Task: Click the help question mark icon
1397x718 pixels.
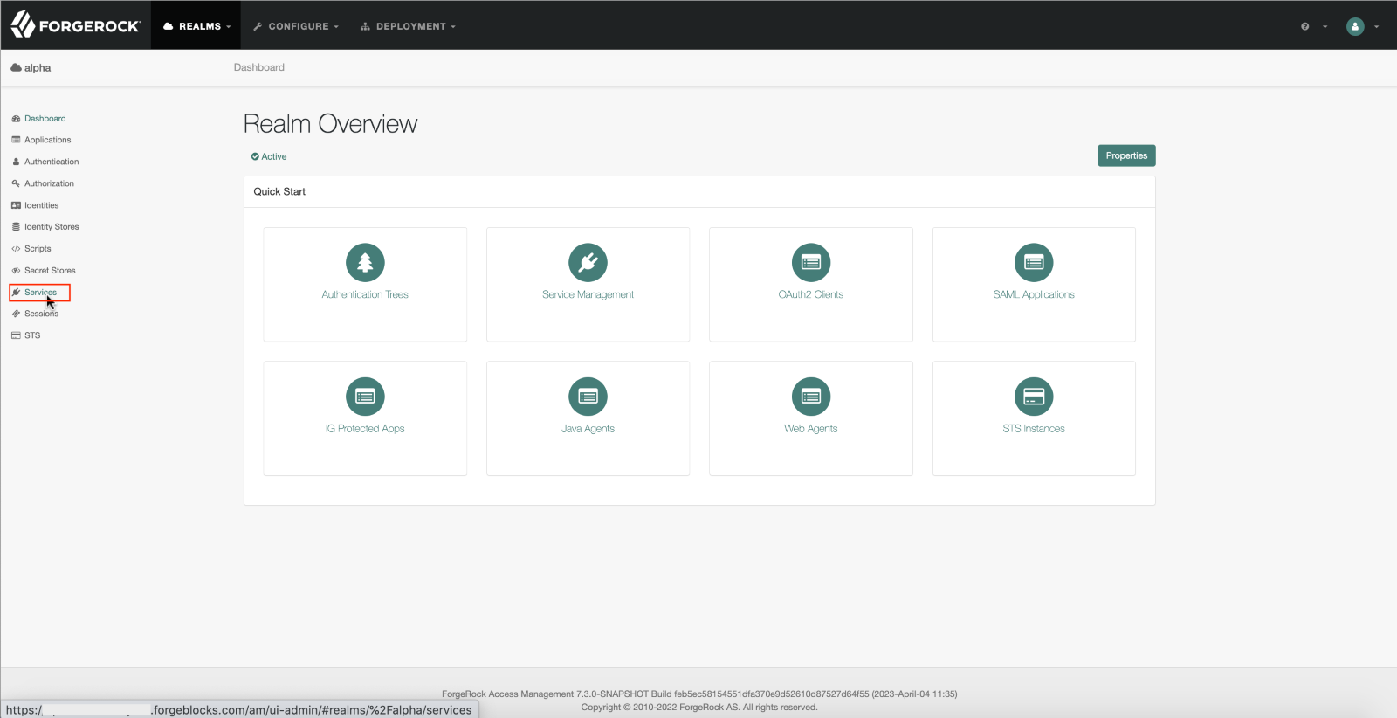Action: point(1305,26)
